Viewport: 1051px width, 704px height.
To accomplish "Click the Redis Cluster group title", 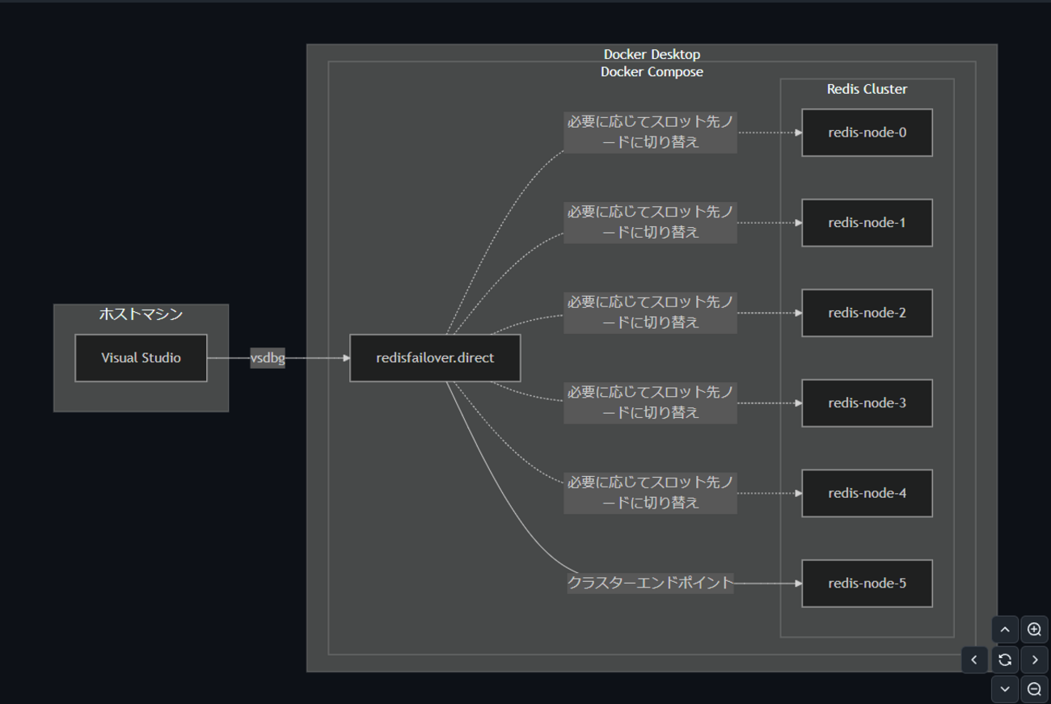I will [x=866, y=89].
